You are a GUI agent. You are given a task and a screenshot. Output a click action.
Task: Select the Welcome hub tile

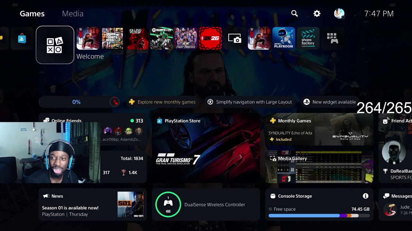point(55,45)
